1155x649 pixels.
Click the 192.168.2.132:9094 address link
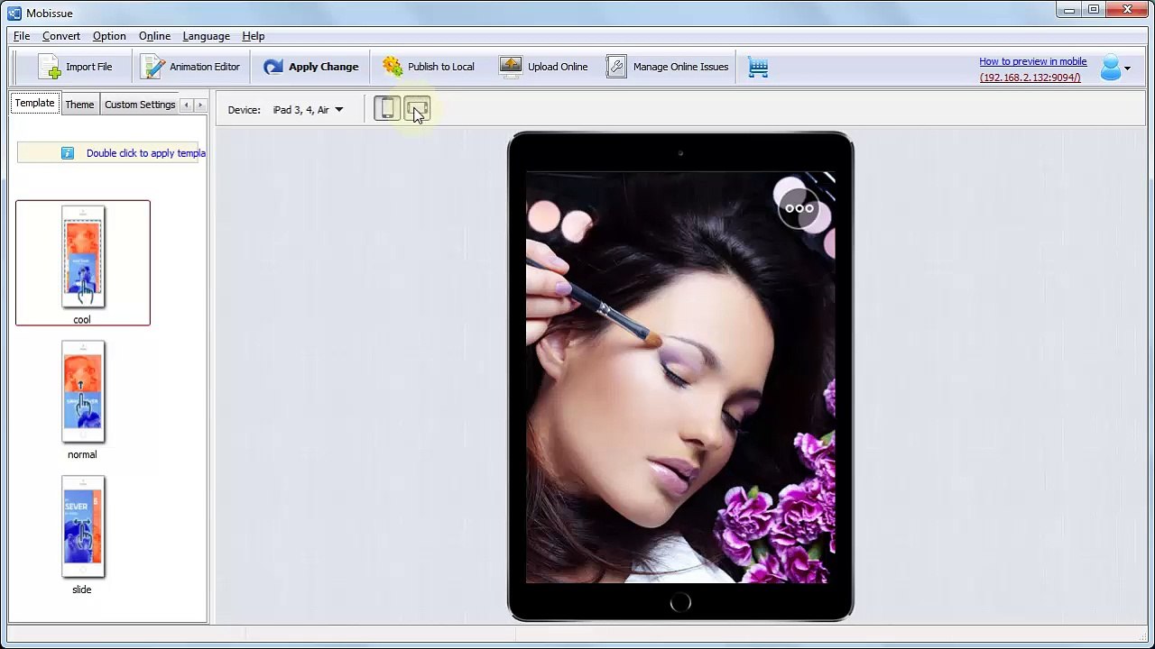pos(1030,78)
